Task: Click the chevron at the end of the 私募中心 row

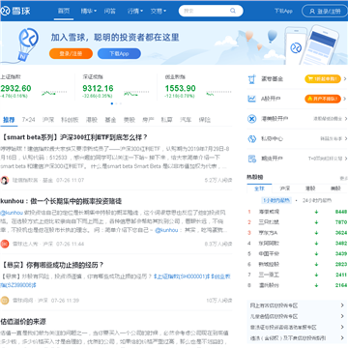Action: (x=345, y=138)
